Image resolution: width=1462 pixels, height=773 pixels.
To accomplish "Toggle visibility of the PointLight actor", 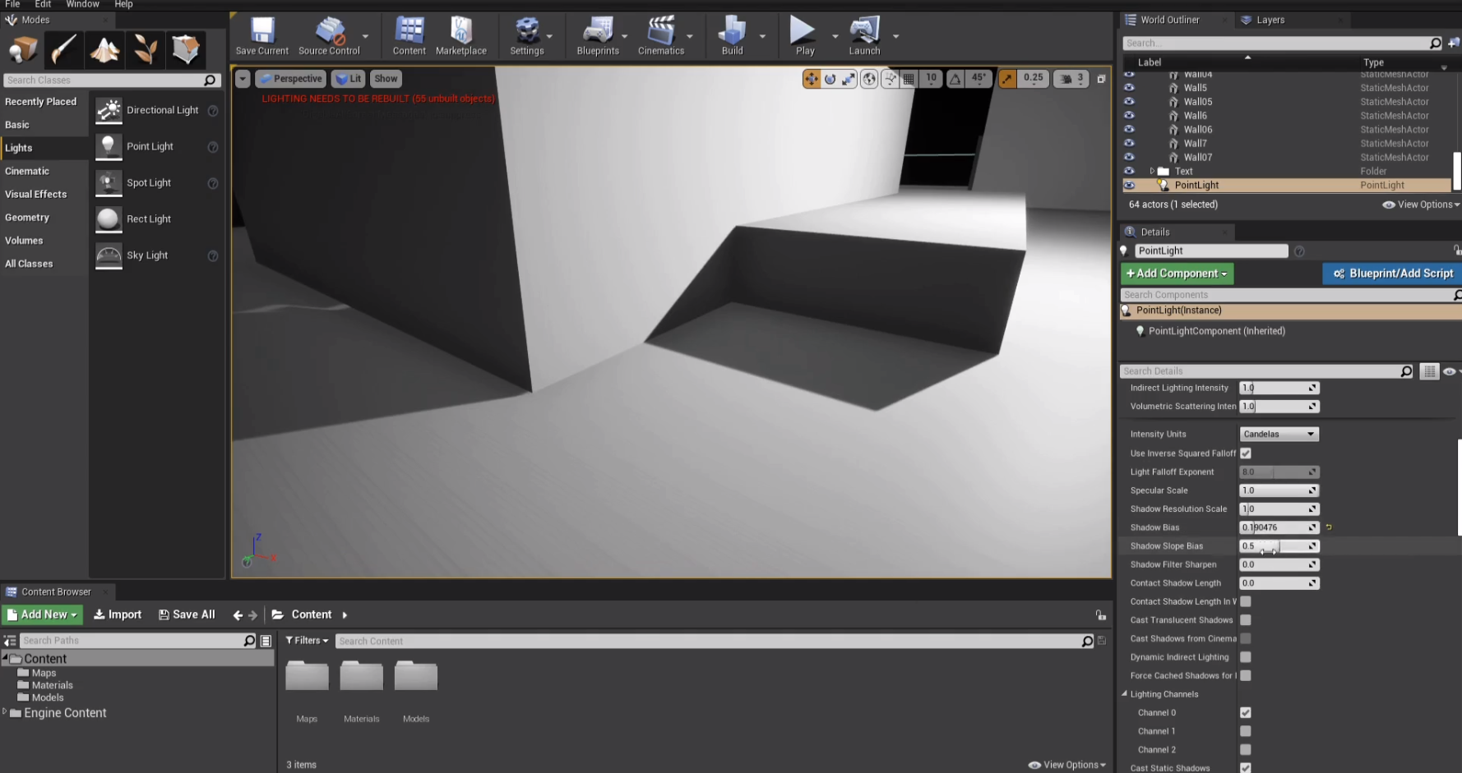I will (x=1129, y=186).
